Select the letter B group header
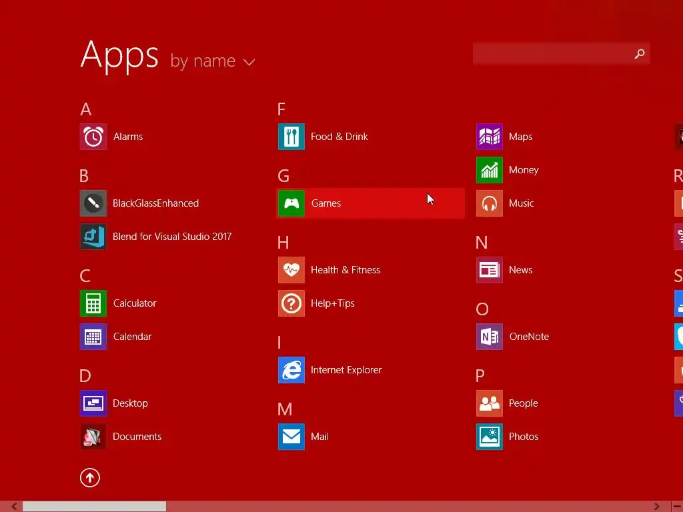 [x=84, y=176]
